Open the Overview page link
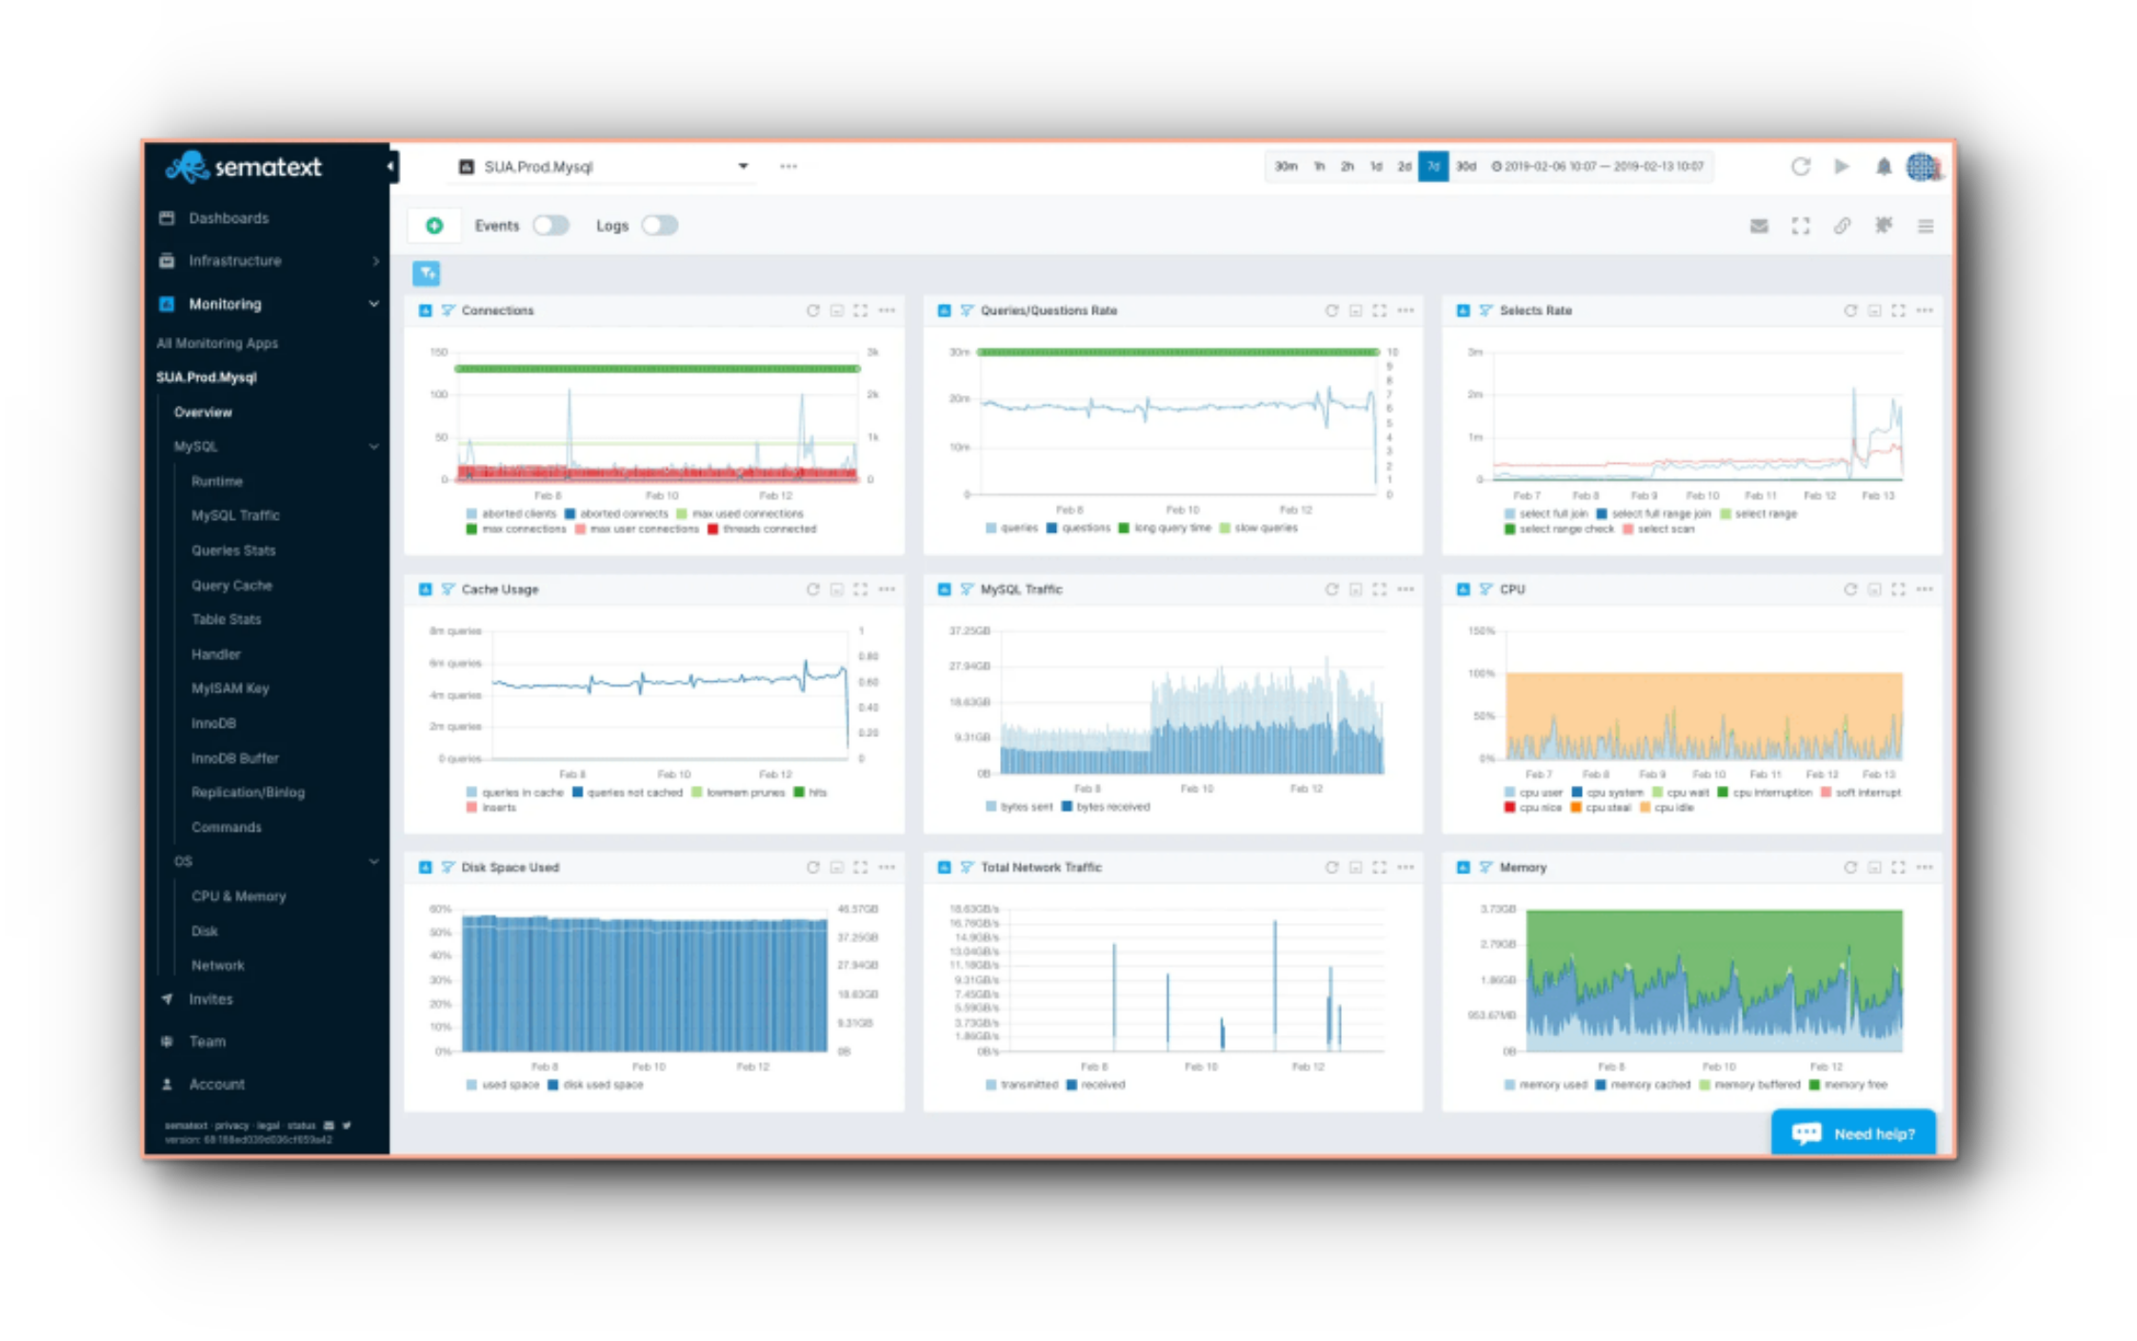 203,412
